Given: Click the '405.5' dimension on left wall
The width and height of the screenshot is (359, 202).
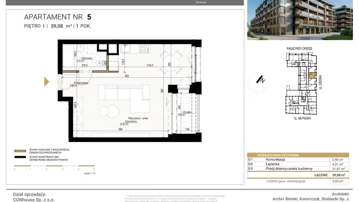Looking at the screenshot, I should click(x=75, y=105).
